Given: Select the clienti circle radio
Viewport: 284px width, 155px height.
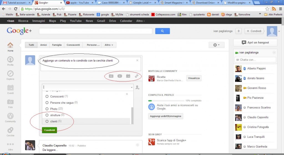Looking at the screenshot, I should 47,121.
